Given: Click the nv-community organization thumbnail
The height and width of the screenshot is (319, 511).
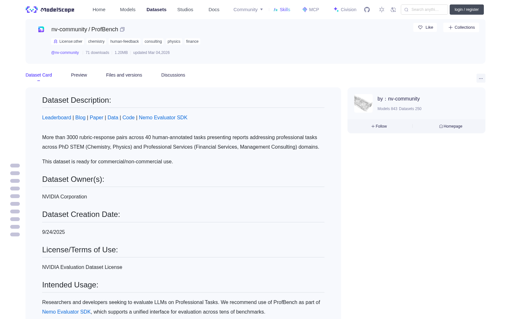Looking at the screenshot, I should [x=363, y=103].
